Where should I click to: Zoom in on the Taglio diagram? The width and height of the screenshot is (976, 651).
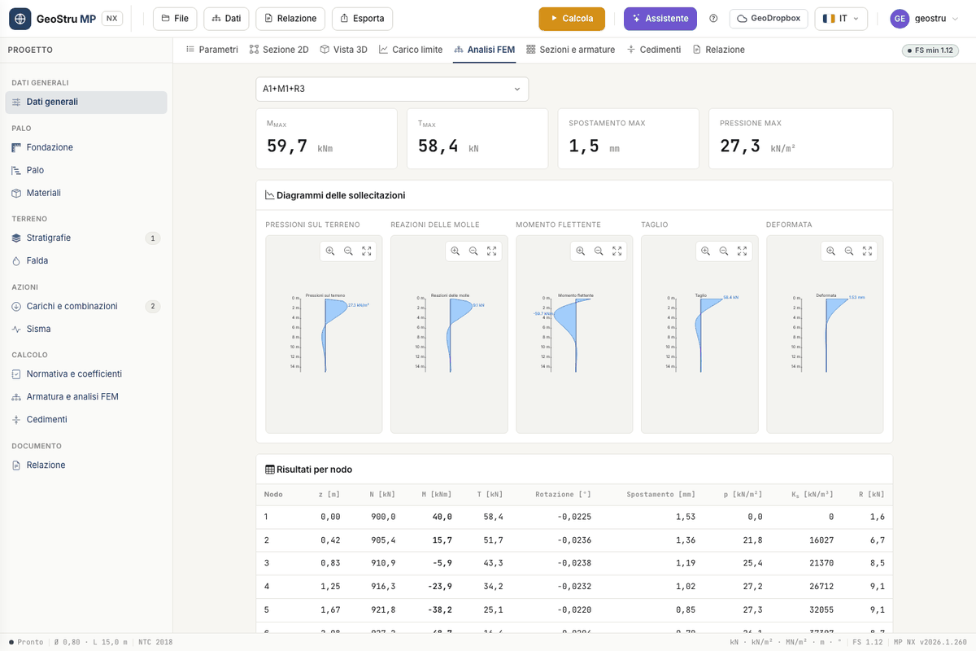coord(705,251)
